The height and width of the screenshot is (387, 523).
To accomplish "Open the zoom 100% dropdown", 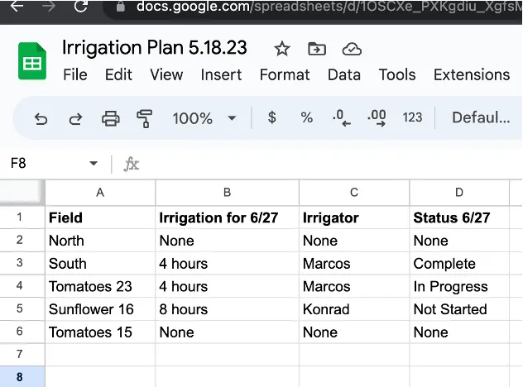I will (x=204, y=118).
